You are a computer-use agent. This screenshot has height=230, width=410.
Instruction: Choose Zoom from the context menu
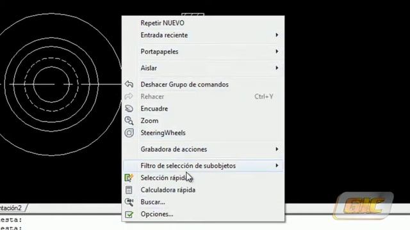coord(203,121)
